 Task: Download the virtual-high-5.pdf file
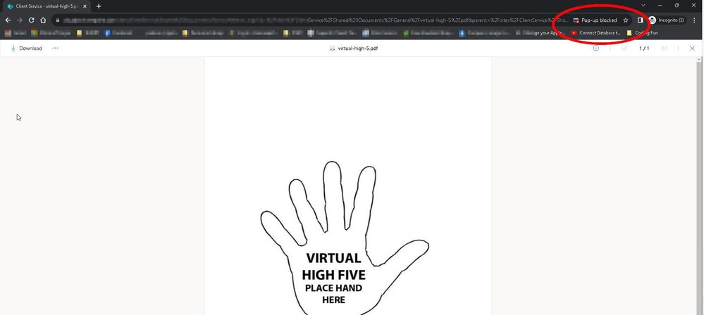26,48
